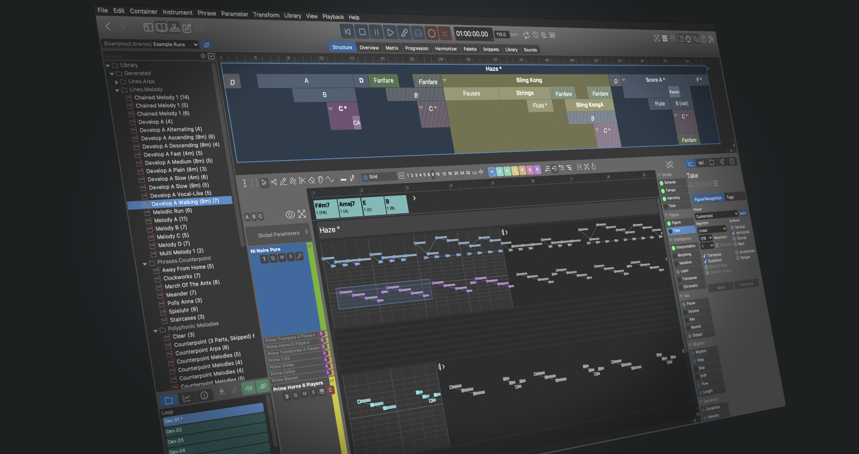The height and width of the screenshot is (454, 859).
Task: Select the pink B symbol color swatch
Action: [530, 170]
